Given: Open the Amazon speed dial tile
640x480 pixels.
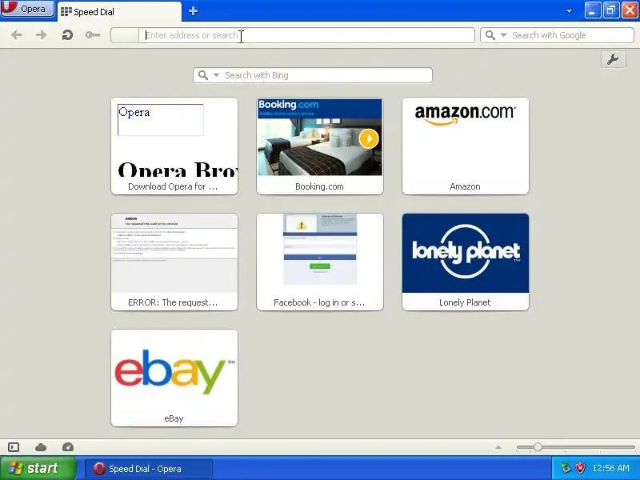Looking at the screenshot, I should tap(466, 146).
